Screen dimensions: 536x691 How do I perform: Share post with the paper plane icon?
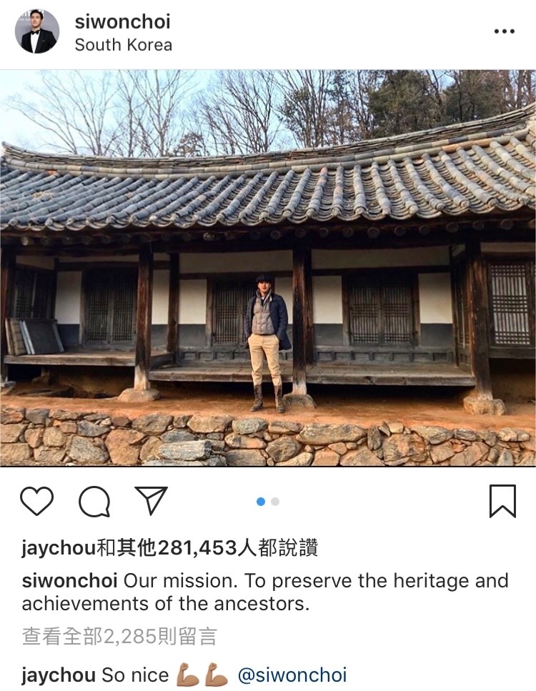(x=152, y=501)
